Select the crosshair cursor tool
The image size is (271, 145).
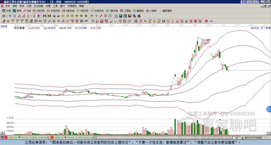(x=96, y=16)
